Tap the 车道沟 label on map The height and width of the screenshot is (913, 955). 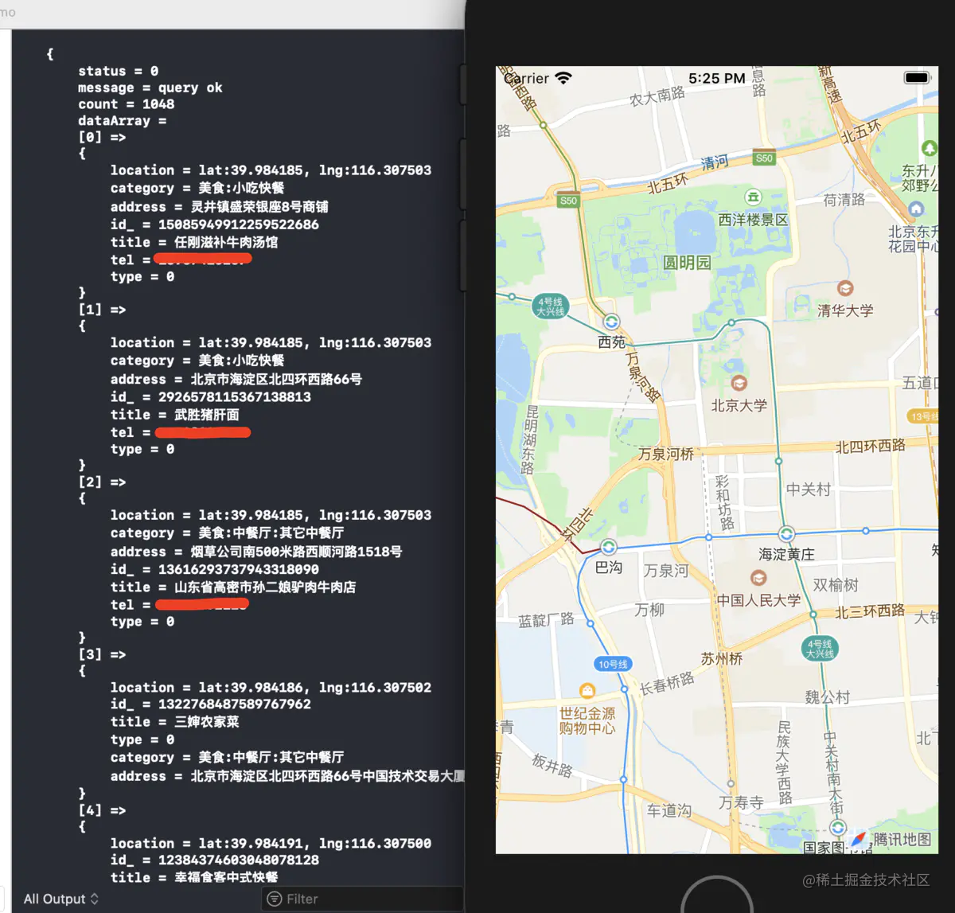tap(668, 810)
